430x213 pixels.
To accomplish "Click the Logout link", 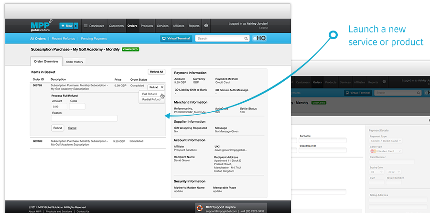I will click(x=263, y=28).
